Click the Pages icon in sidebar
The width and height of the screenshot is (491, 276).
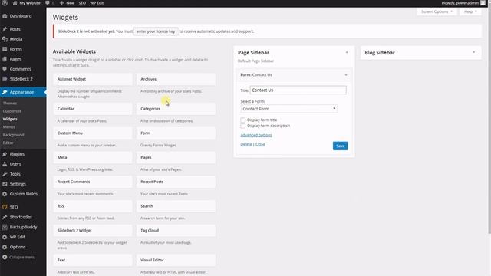point(5,59)
